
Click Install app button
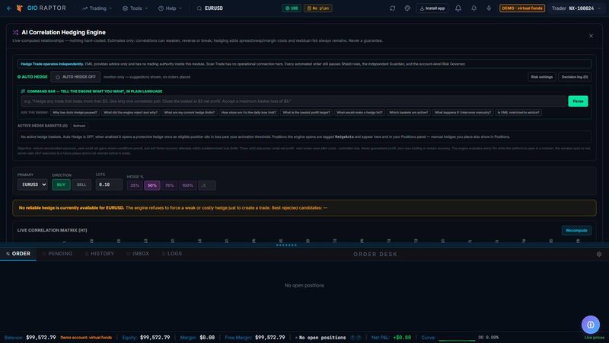[x=432, y=8]
